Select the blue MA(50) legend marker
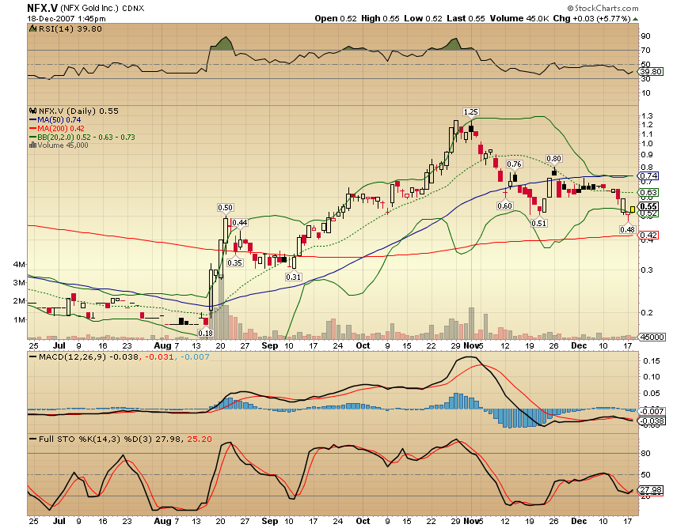This screenshot has width=673, height=528. [32, 121]
